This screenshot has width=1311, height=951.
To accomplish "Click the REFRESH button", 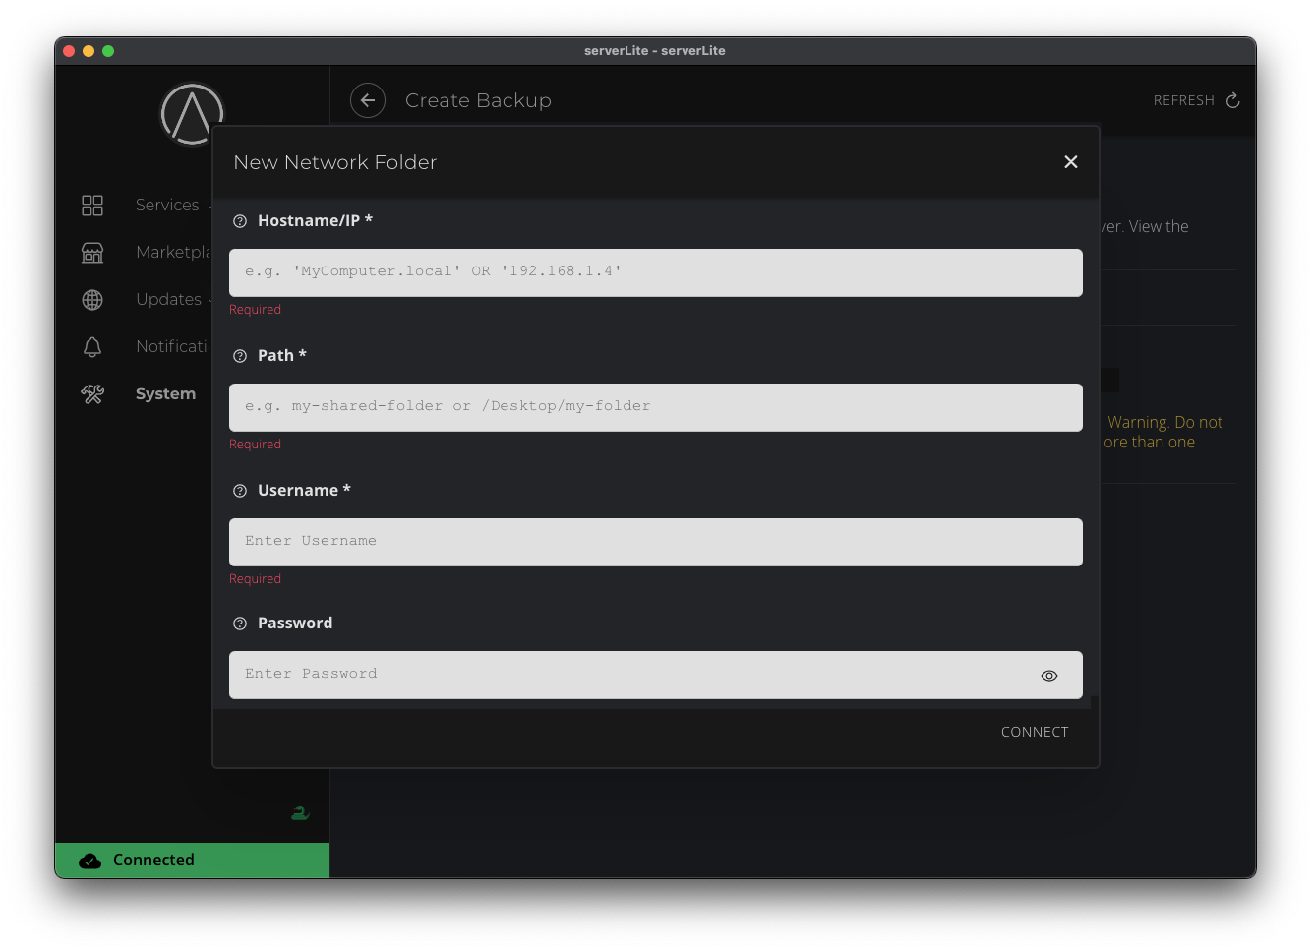I will pos(1195,100).
